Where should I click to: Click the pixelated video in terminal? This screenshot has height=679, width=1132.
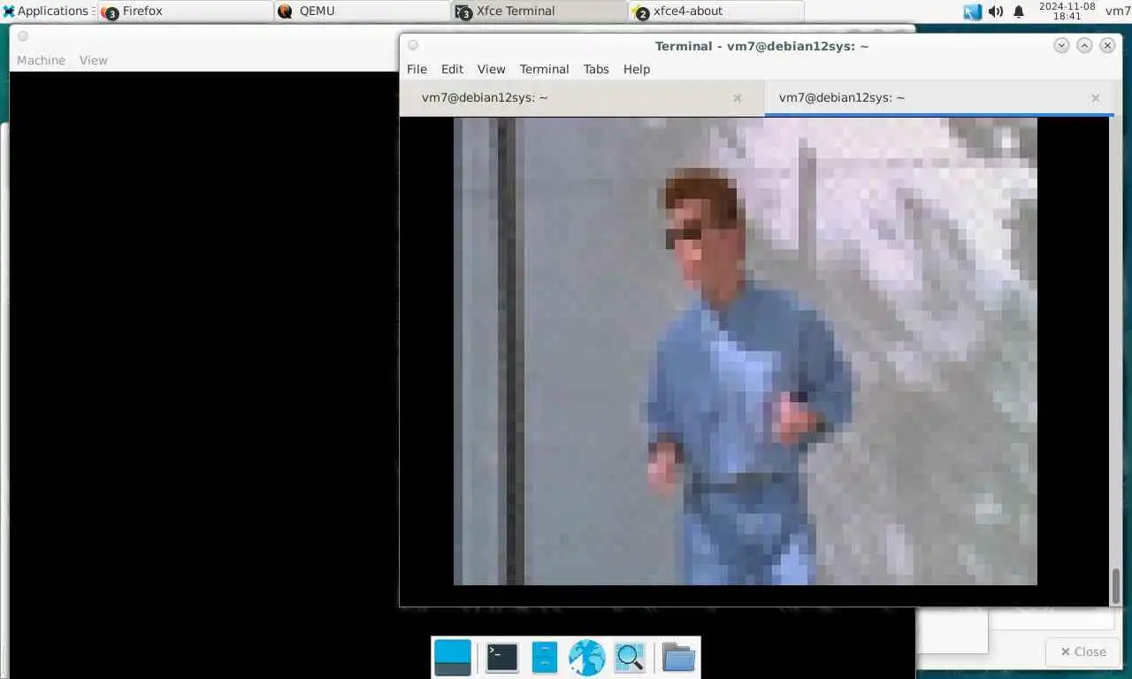point(745,351)
